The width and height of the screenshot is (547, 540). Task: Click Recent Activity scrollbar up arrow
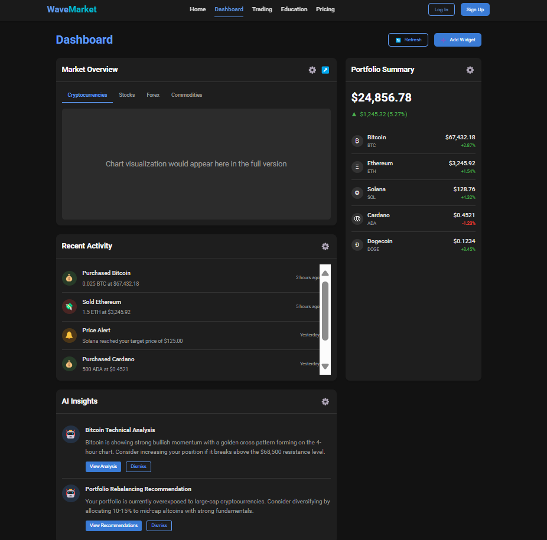(325, 273)
